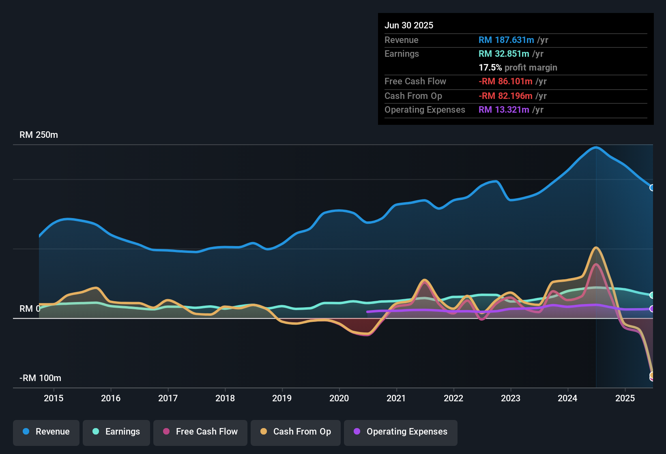This screenshot has height=454, width=666.
Task: Click the Free Cash Flow label in tooltip
Action: click(x=415, y=81)
